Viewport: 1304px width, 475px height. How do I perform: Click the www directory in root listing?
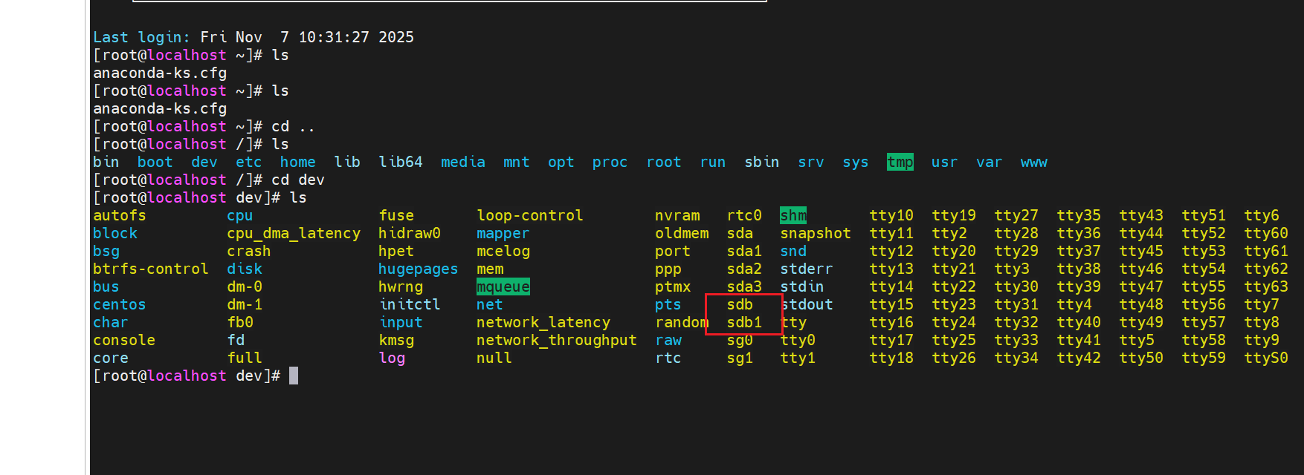tap(1033, 163)
